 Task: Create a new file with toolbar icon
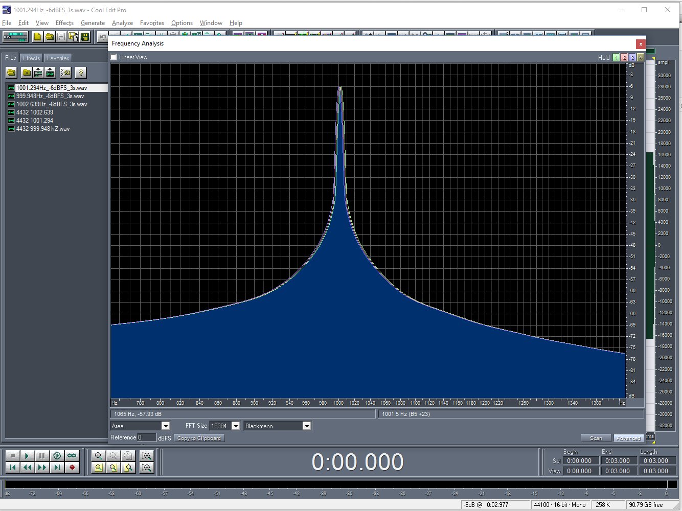point(37,37)
